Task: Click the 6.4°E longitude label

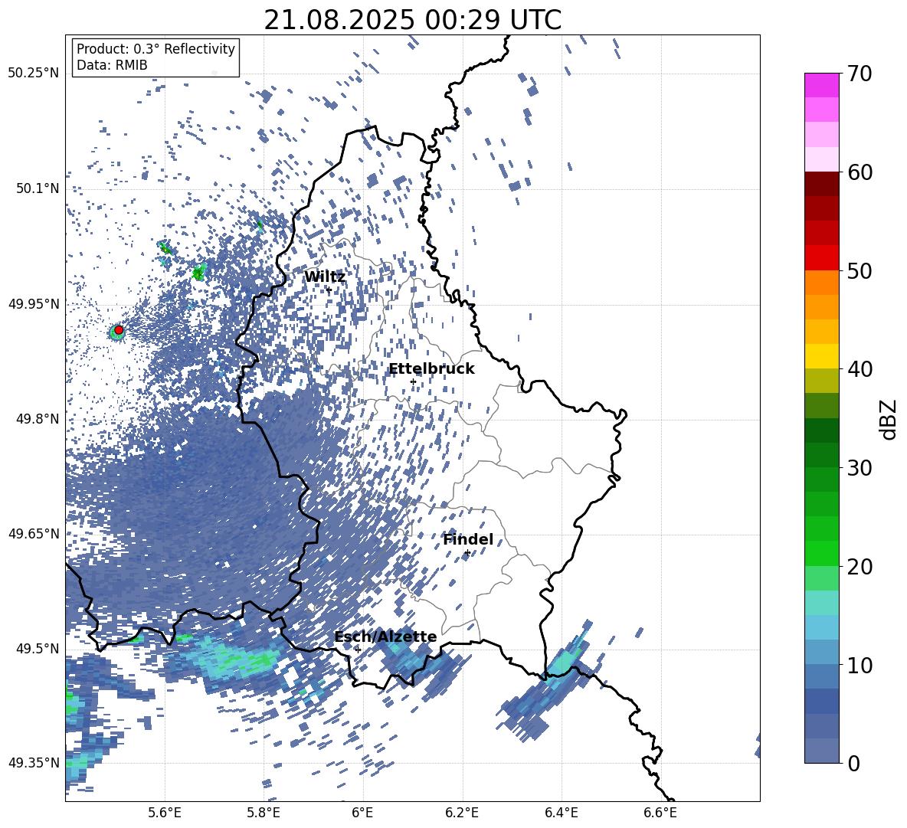Action: point(561,813)
